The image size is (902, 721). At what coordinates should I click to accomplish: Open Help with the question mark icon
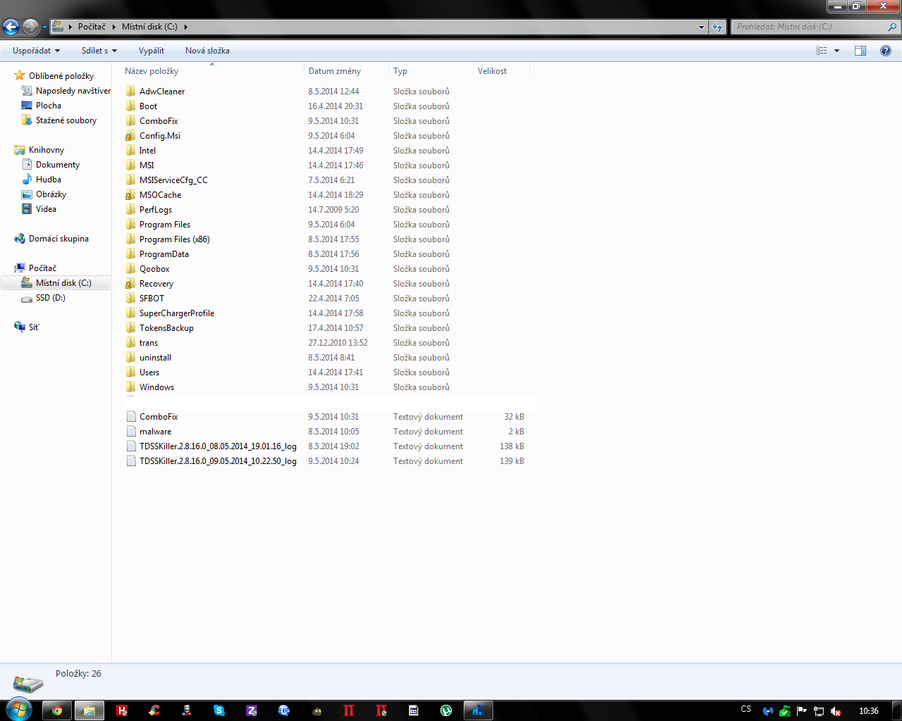pyautogui.click(x=886, y=51)
